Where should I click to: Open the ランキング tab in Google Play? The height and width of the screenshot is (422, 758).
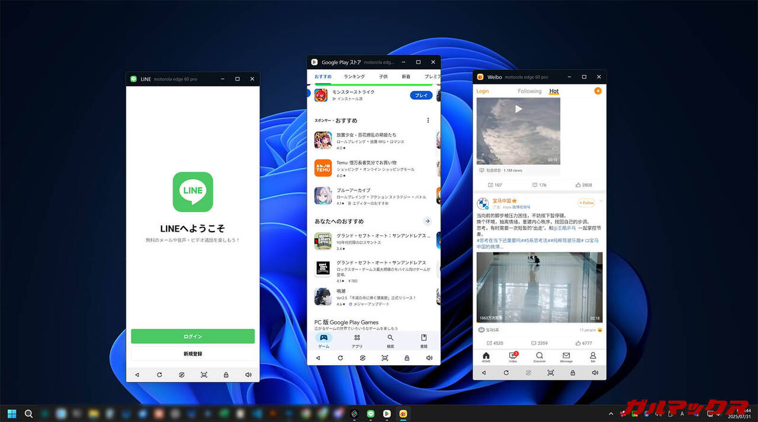[x=354, y=77]
